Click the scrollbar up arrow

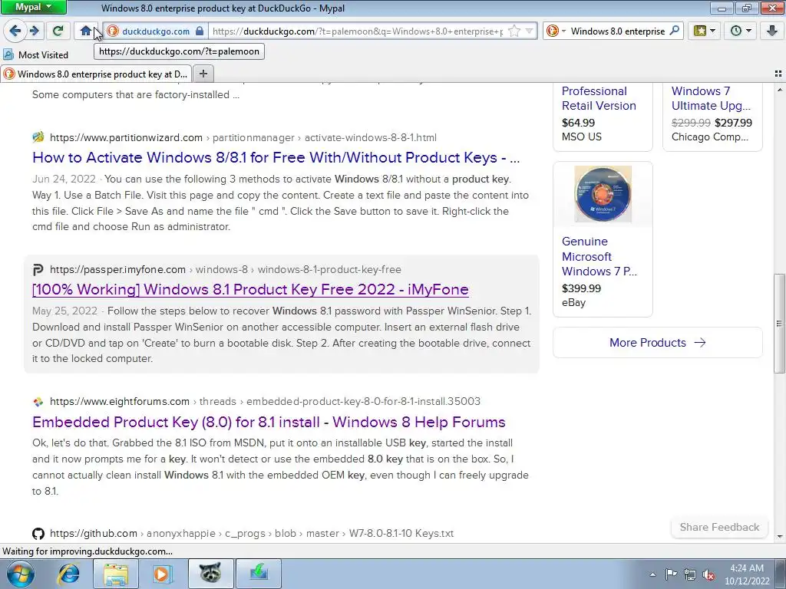coord(780,90)
